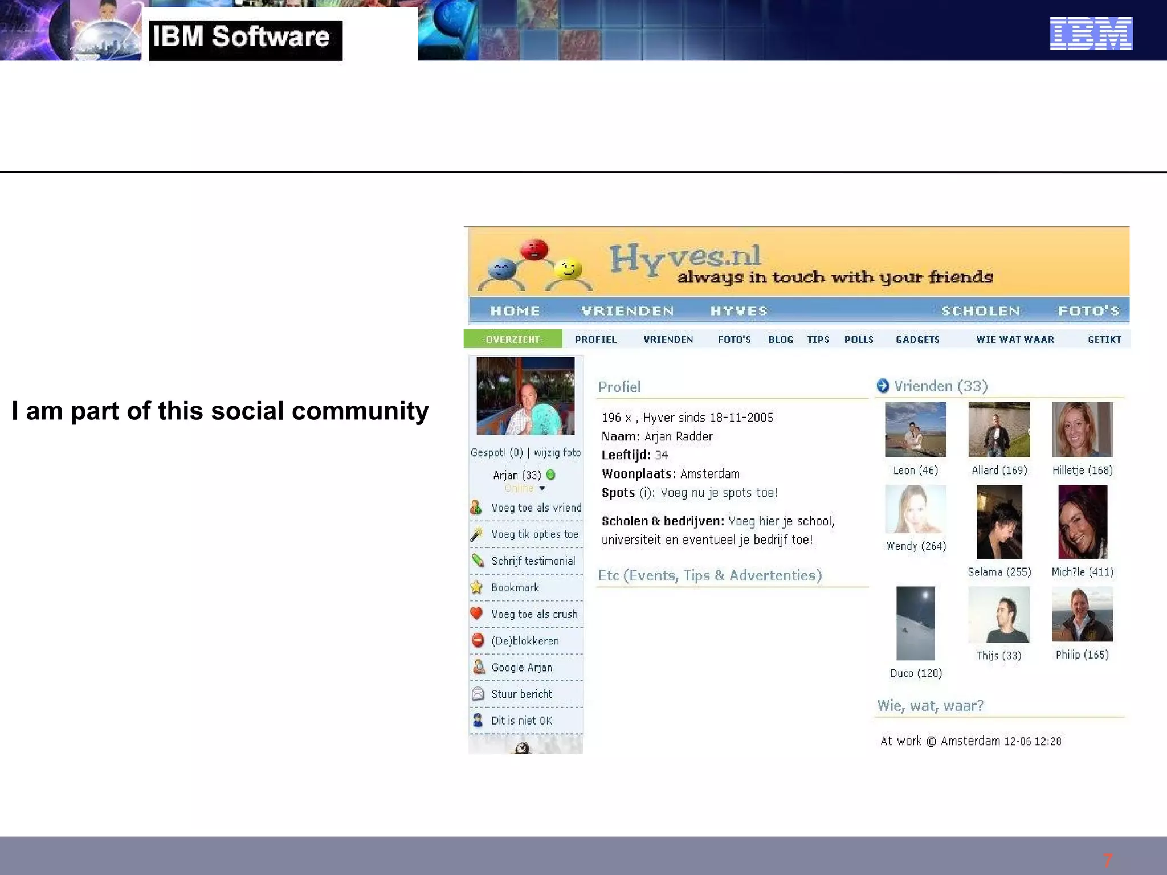
Task: Click the envelope icon beside Stuur bericht
Action: [478, 693]
